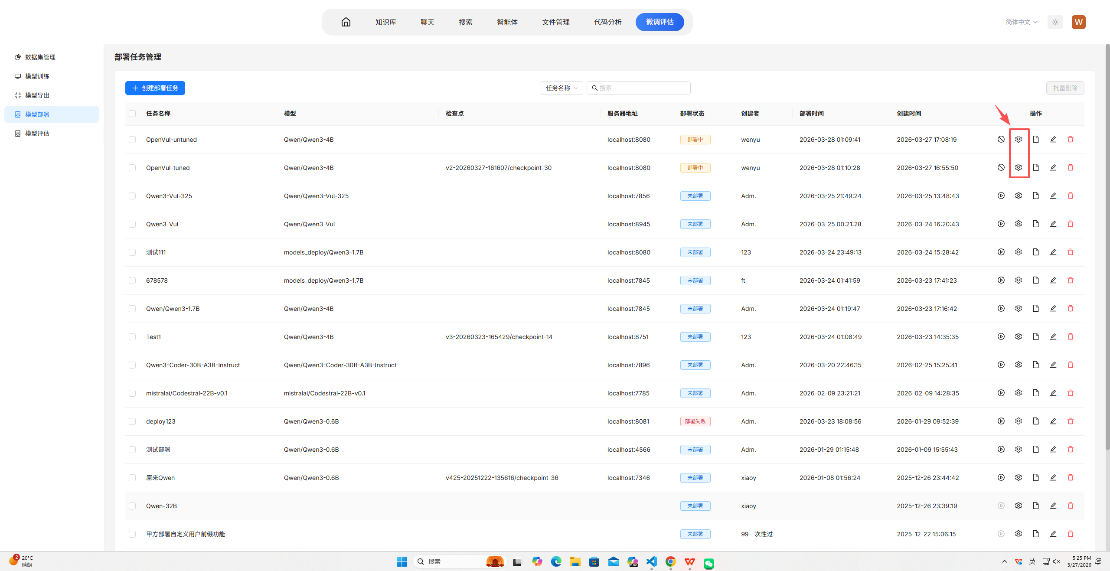Toggle theme with the sun icon
The width and height of the screenshot is (1110, 571).
tap(1055, 22)
